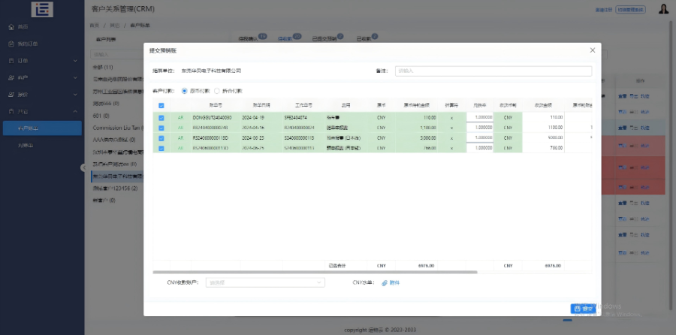Uncheck the RS2400000001130 row checkbox
This screenshot has height=335, width=676.
[x=161, y=138]
